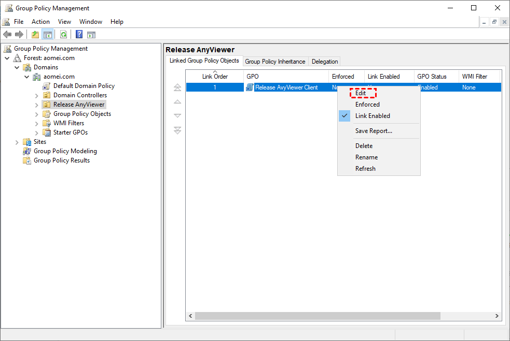510x341 pixels.
Task: Click the horizontal scrollbar right arrow
Action: (497, 316)
